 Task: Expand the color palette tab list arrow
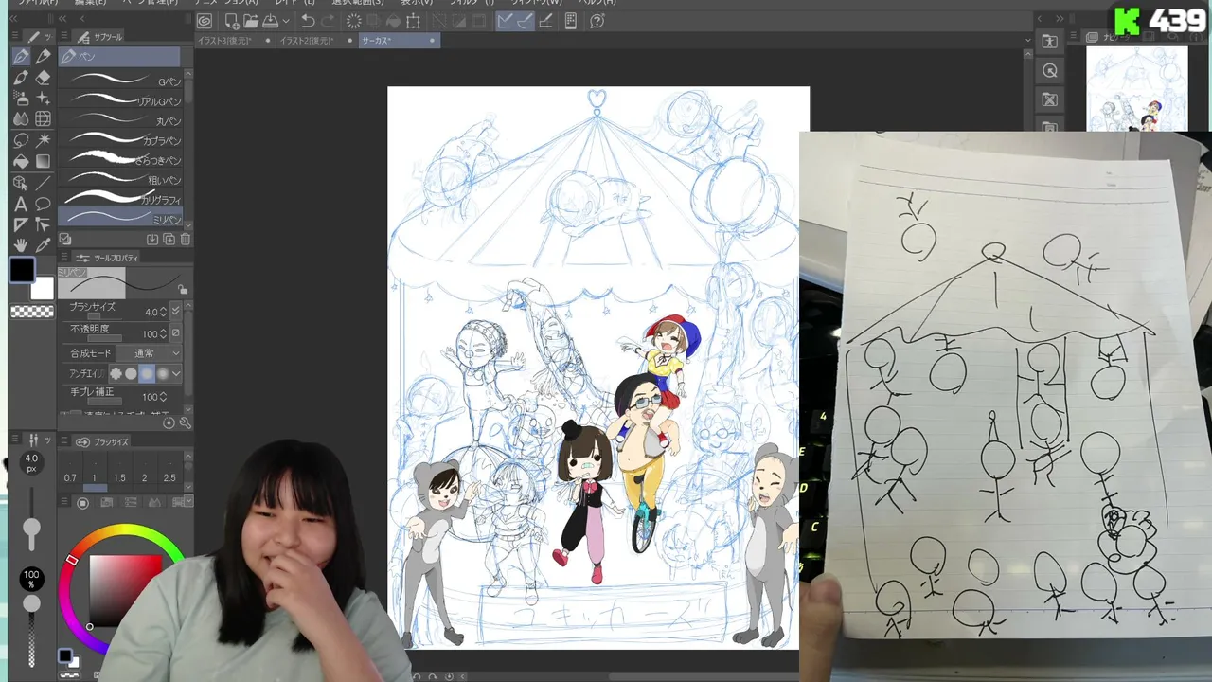pyautogui.click(x=187, y=501)
